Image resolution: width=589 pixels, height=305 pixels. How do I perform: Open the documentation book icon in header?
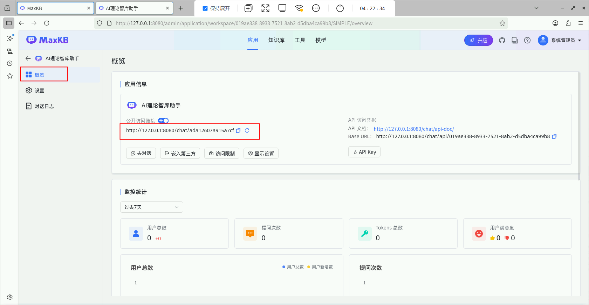[x=515, y=40]
